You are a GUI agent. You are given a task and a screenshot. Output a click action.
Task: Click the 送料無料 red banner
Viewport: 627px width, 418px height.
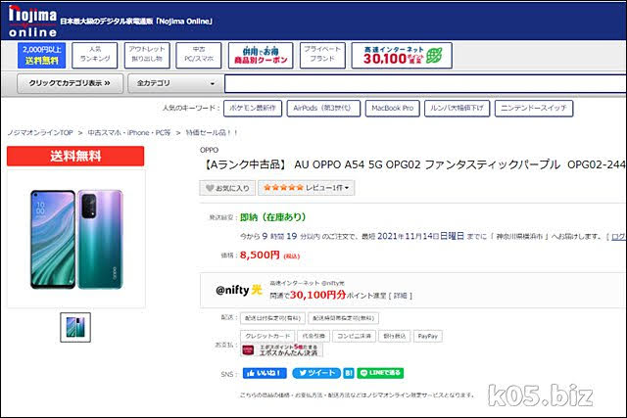coord(75,156)
